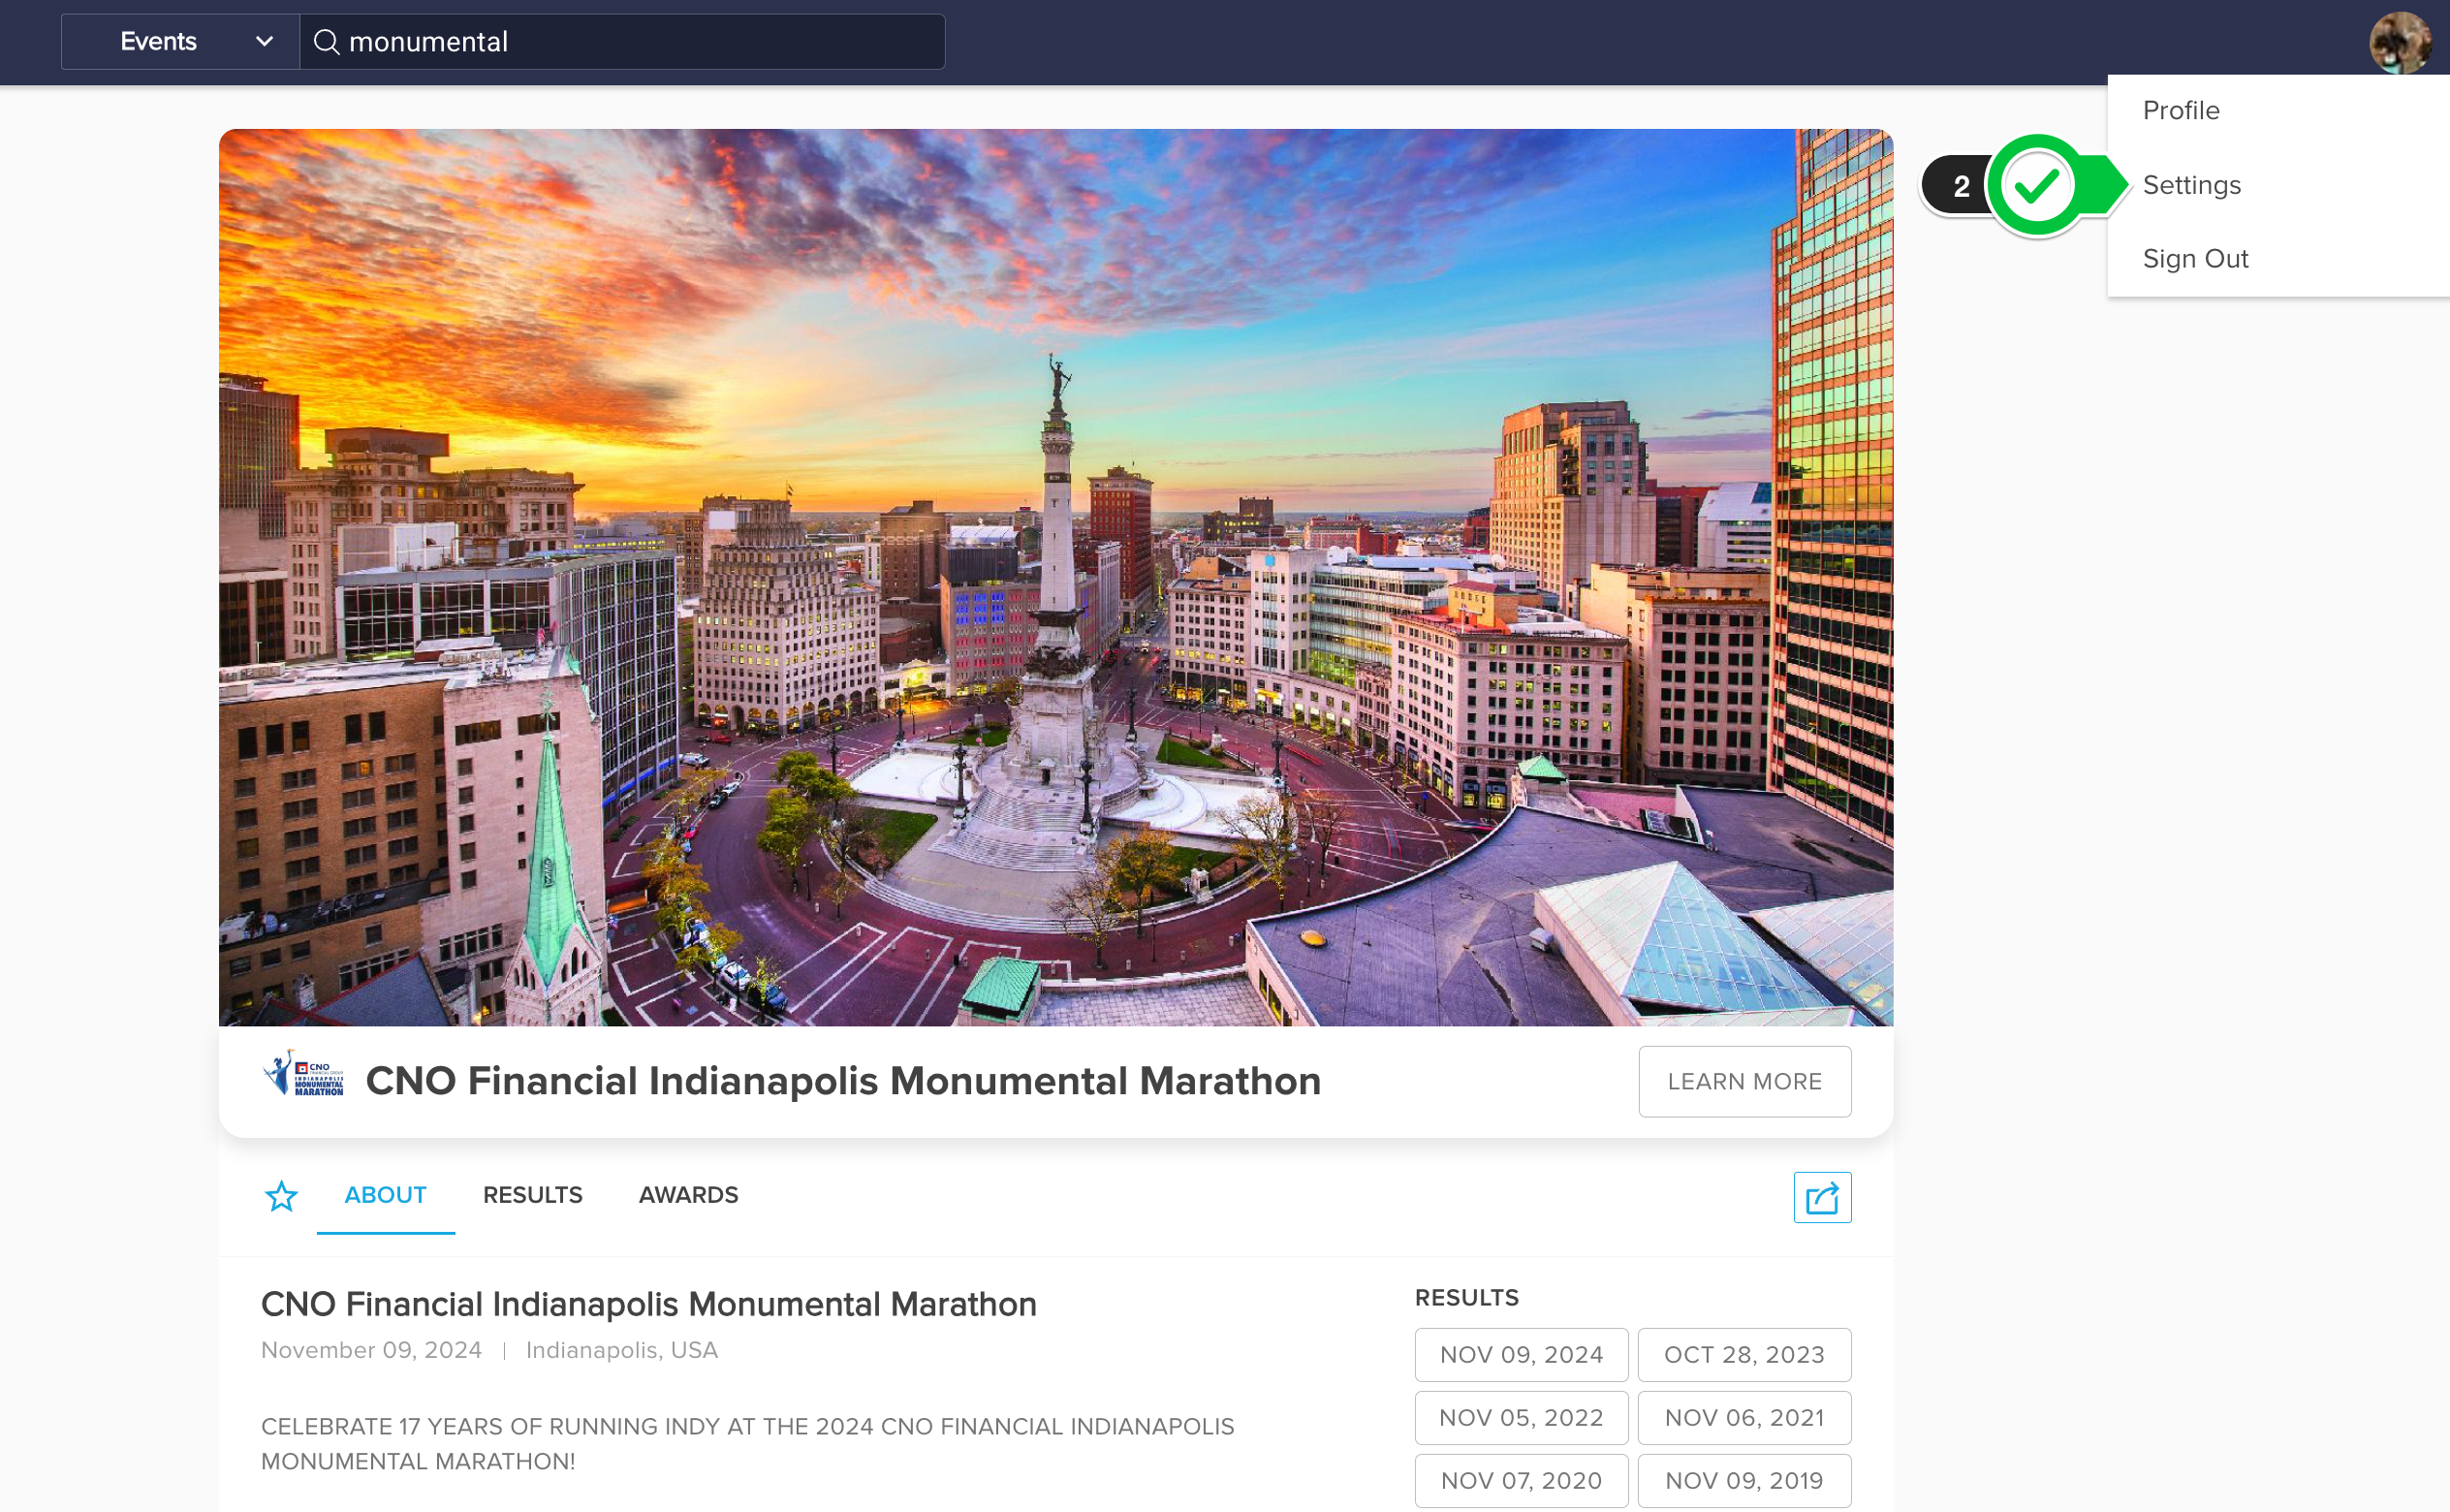The width and height of the screenshot is (2450, 1512).
Task: Click the marathon logo icon
Action: tap(304, 1075)
